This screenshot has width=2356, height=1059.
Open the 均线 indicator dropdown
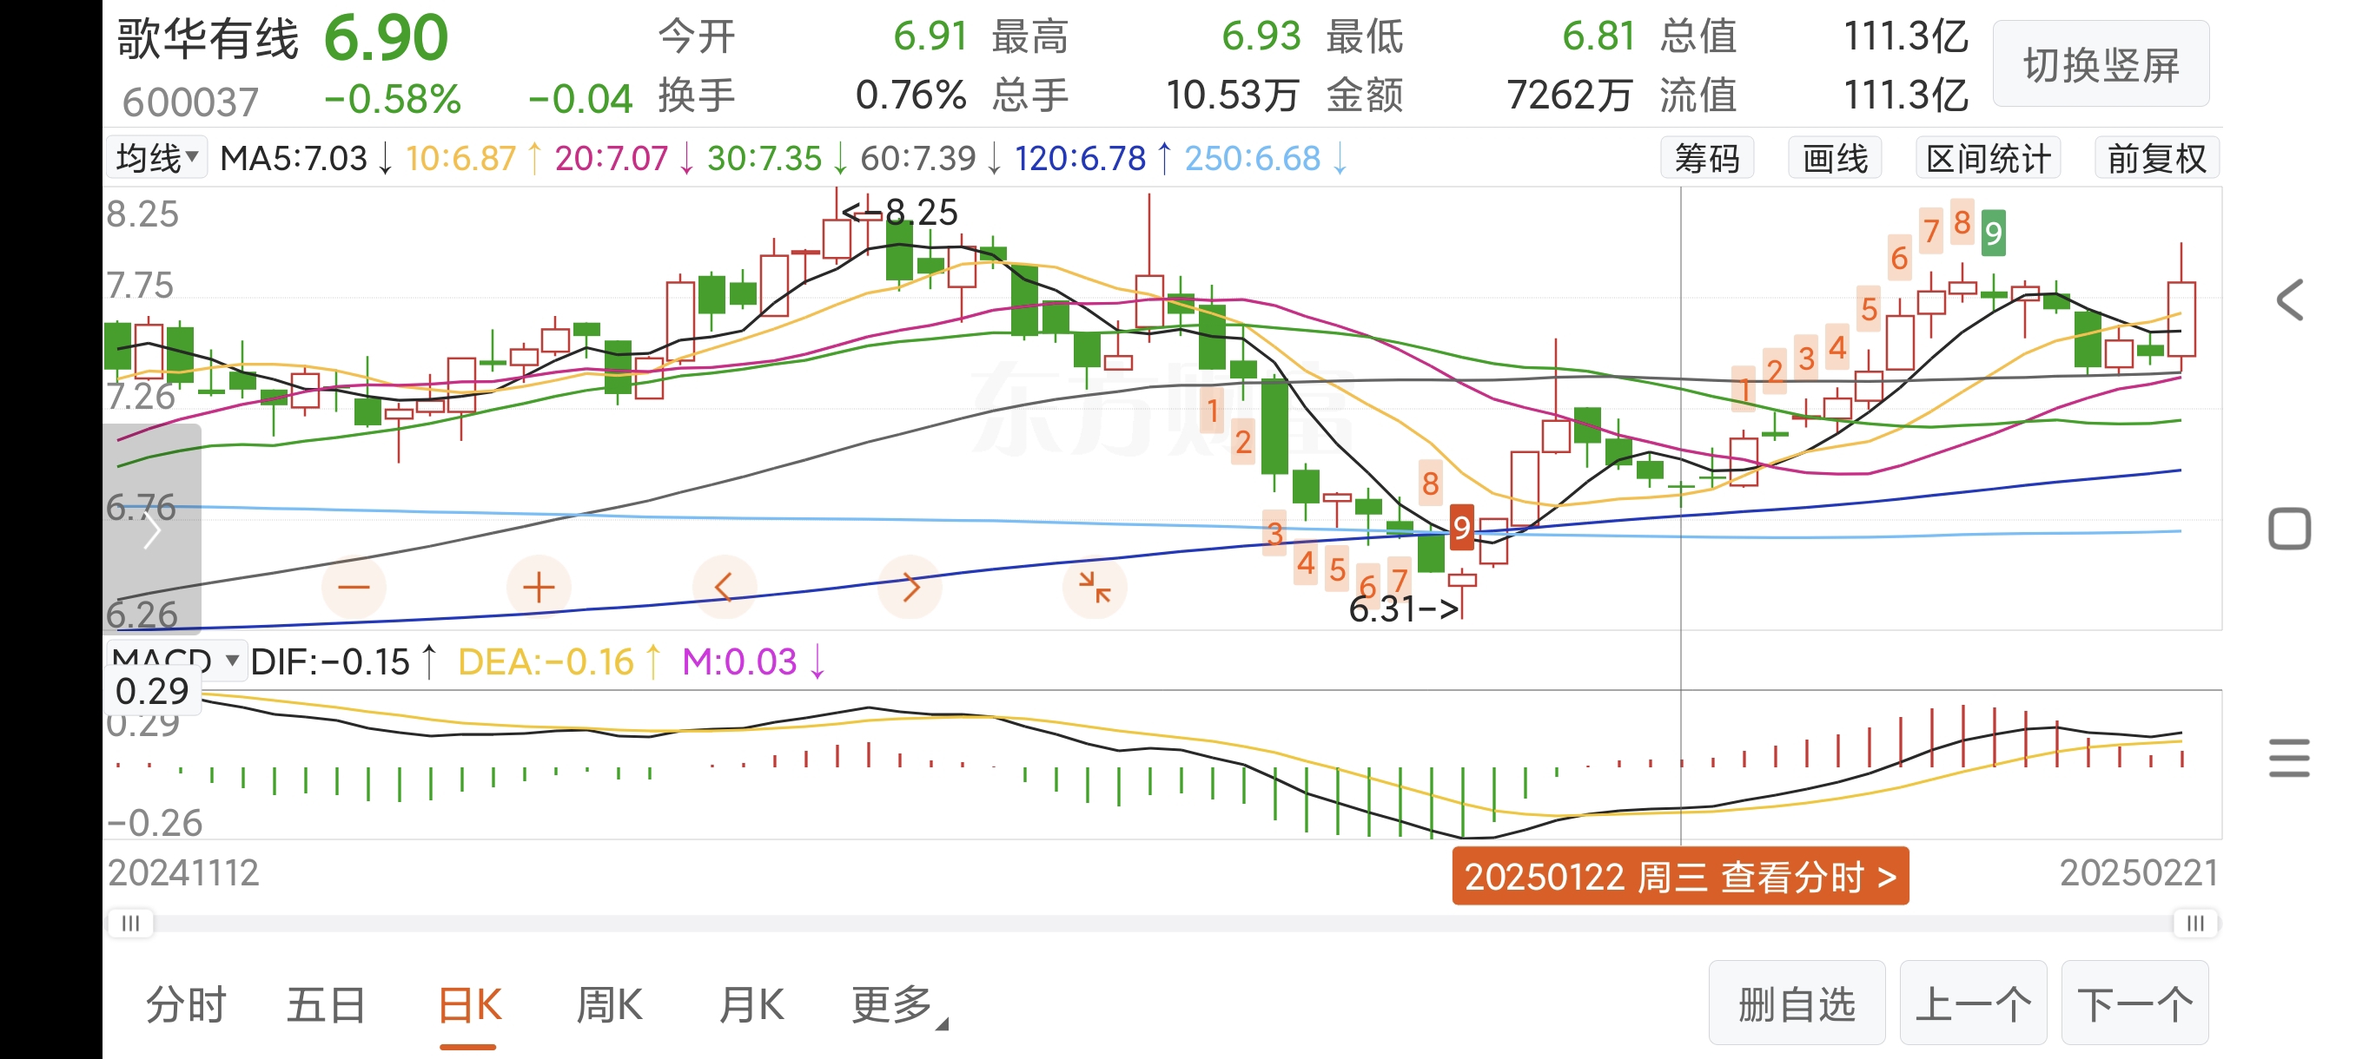point(157,158)
